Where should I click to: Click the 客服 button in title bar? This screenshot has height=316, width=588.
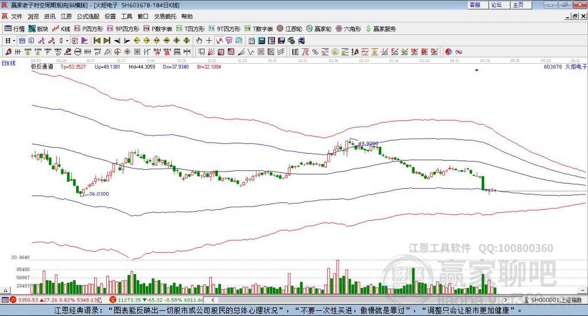478,5
